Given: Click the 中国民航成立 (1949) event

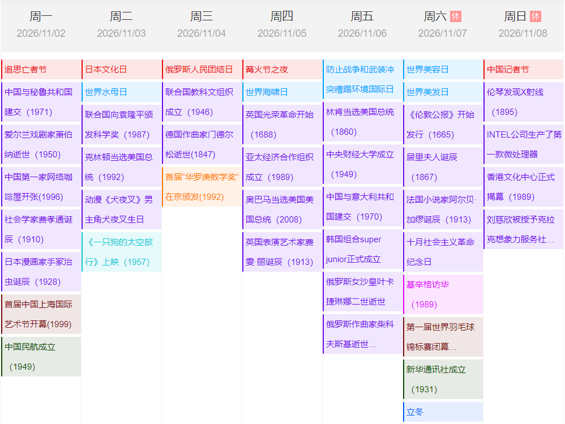Looking at the screenshot, I should 41,357.
